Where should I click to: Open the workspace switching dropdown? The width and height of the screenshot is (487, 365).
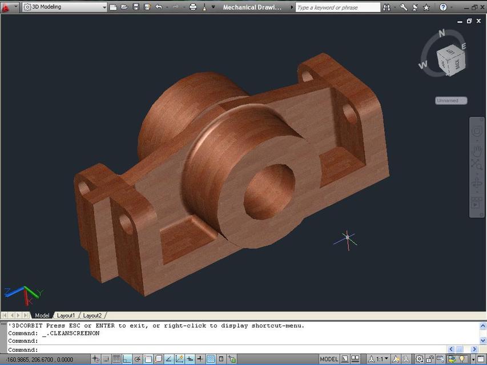pyautogui.click(x=105, y=7)
